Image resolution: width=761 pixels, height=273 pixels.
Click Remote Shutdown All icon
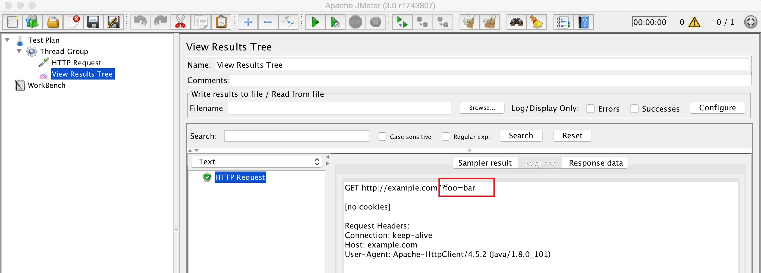443,22
